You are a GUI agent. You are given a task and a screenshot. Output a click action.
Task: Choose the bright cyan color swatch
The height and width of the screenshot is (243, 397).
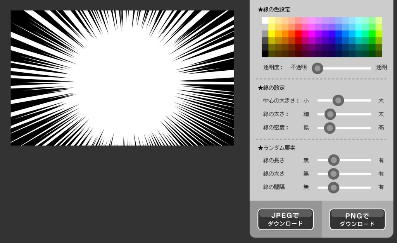tap(359, 34)
